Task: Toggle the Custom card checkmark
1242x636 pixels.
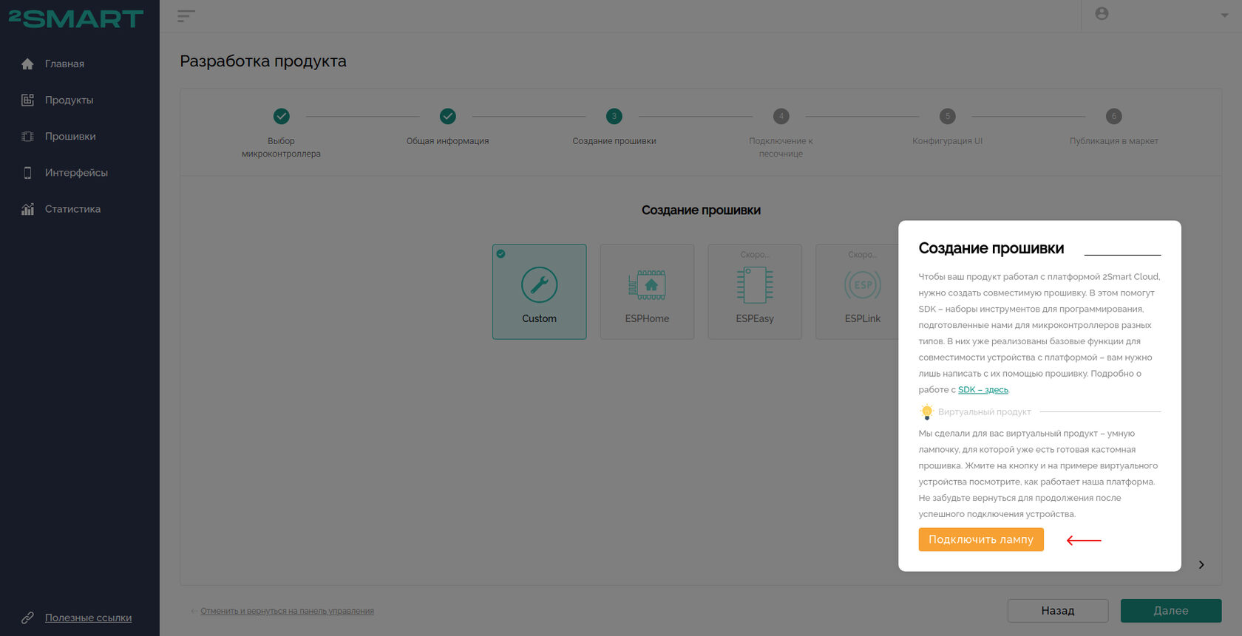Action: pos(500,253)
